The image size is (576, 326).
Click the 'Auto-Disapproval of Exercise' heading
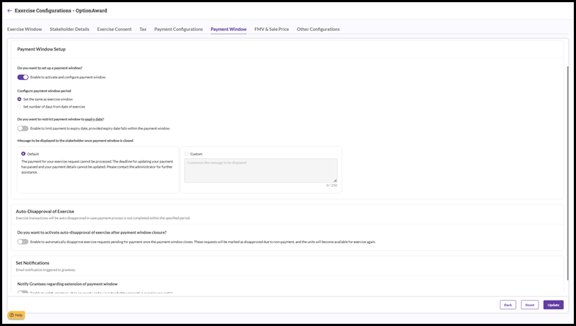pyautogui.click(x=45, y=212)
